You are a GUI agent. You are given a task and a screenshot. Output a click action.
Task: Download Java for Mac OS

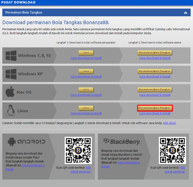(86, 89)
